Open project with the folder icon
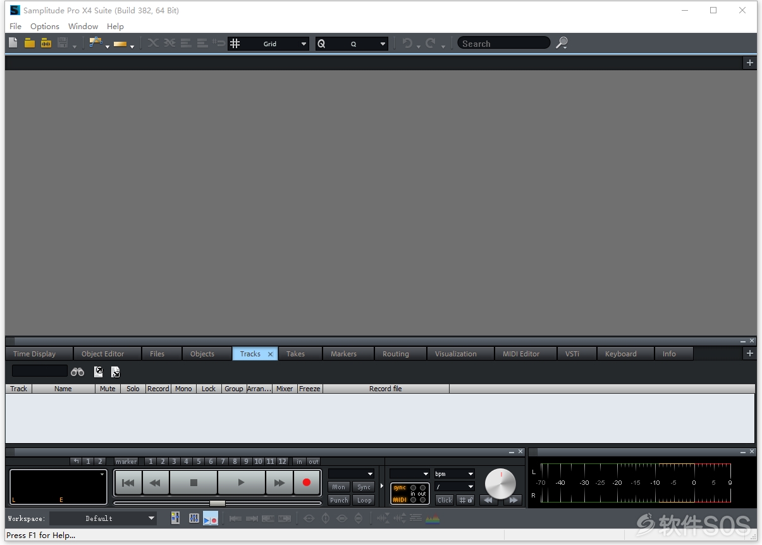The height and width of the screenshot is (545, 762). coord(30,43)
